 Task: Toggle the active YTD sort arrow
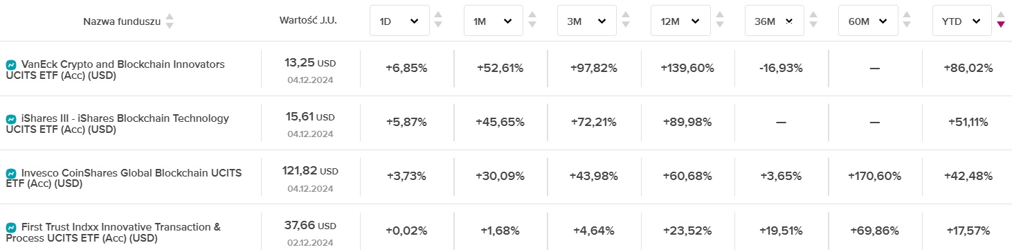[x=1000, y=21]
